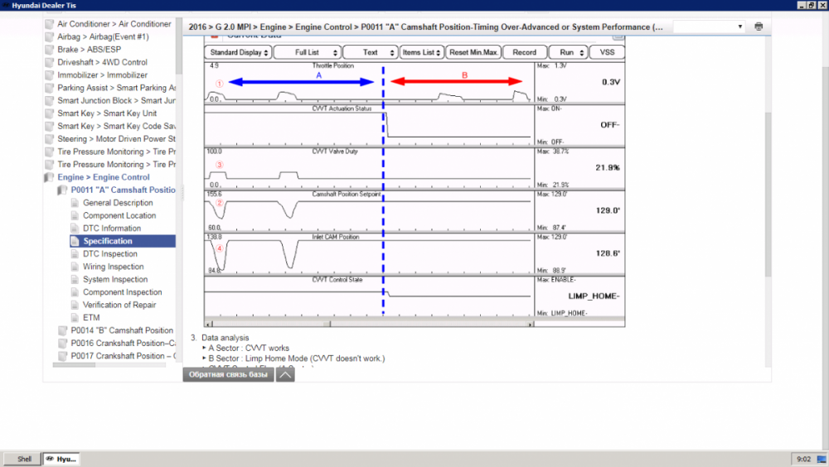Viewport: 829px width, 467px height.
Task: Open the ETM page
Action: [91, 317]
